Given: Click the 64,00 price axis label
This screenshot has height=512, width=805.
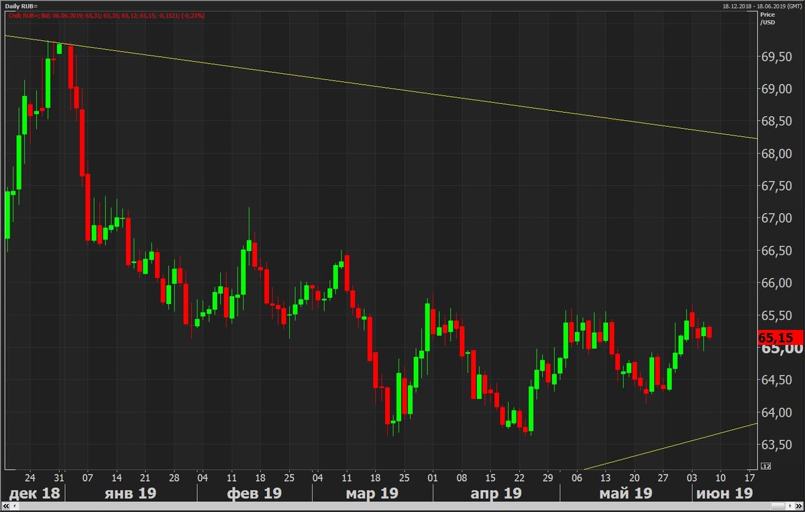Looking at the screenshot, I should point(777,413).
